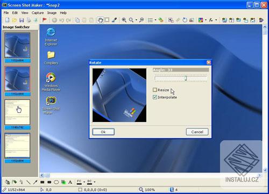Select the Rounded rectangle drawing tool

[49, 182]
